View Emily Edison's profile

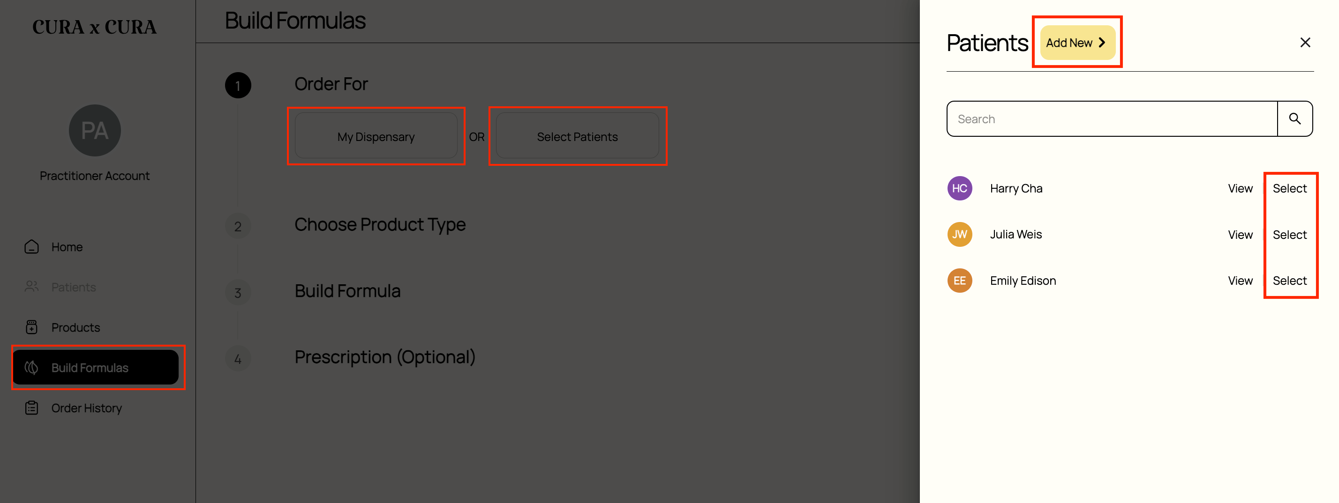pyautogui.click(x=1240, y=281)
